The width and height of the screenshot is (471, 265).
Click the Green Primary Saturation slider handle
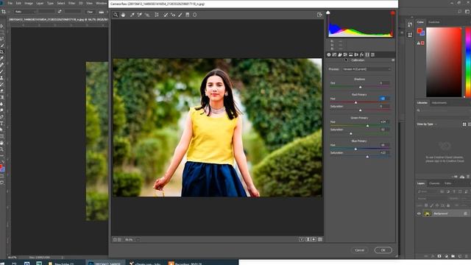click(351, 133)
